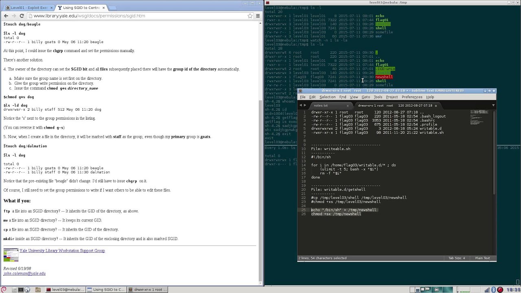
Task: Open the Debian swirl applications menu
Action: 4,290
